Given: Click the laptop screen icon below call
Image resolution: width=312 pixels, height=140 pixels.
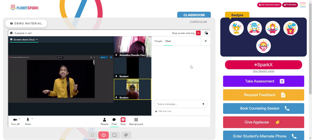Looking at the screenshot, I should pyautogui.click(x=115, y=135).
